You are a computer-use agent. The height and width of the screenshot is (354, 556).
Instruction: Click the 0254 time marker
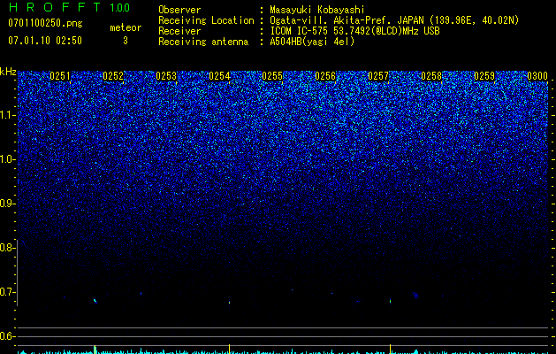point(219,76)
